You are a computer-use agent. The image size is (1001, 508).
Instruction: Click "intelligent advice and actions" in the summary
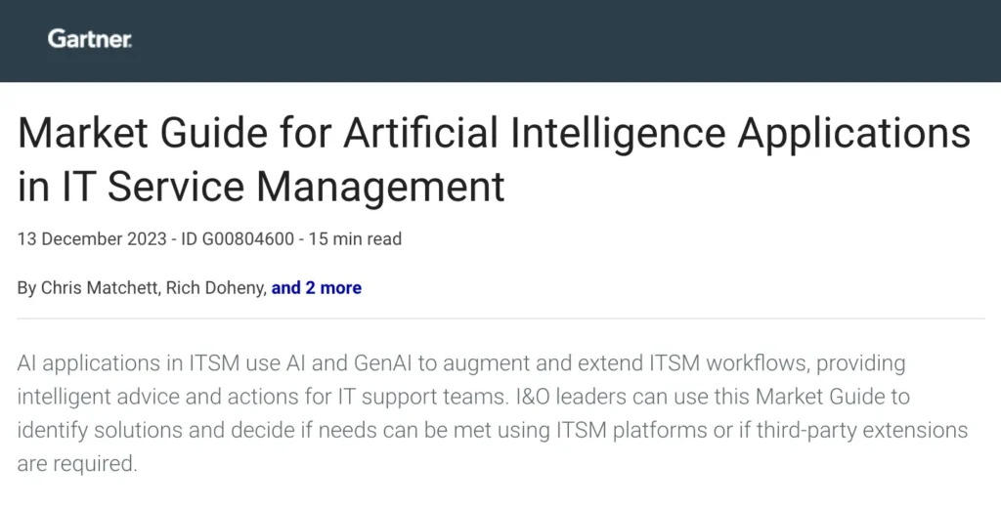pos(142,398)
